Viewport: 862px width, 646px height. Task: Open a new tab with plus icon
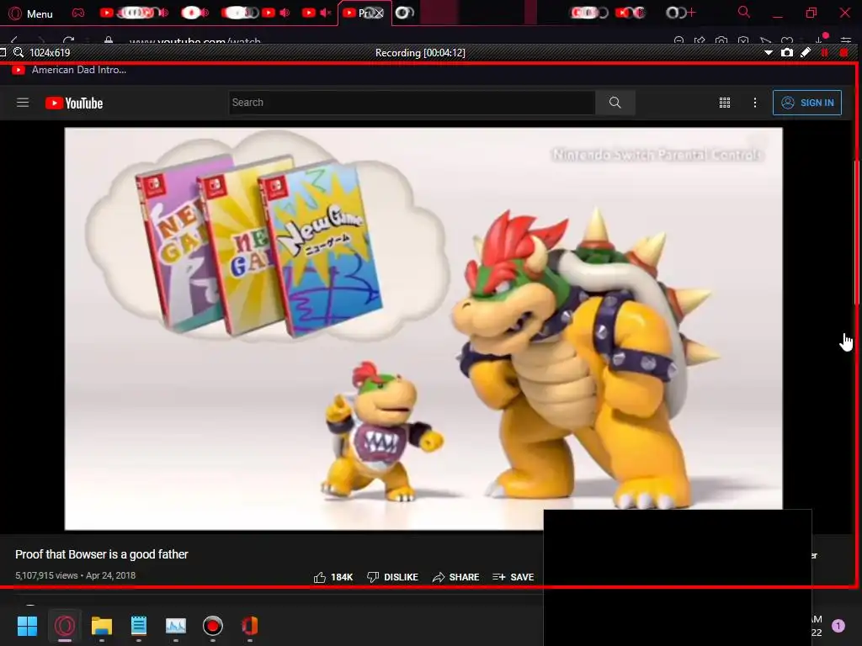point(690,13)
